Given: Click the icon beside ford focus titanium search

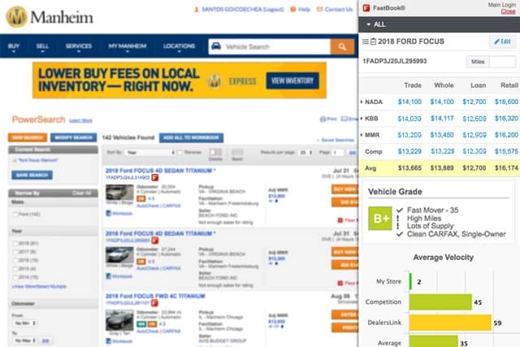Looking at the screenshot, I should 15,160.
